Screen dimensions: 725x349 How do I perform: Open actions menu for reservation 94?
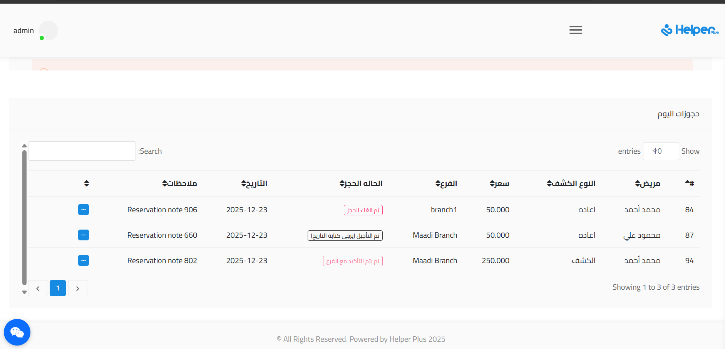coord(84,260)
